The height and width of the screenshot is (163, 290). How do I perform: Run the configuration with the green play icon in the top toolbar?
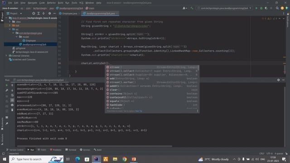pyautogui.click(x=256, y=8)
